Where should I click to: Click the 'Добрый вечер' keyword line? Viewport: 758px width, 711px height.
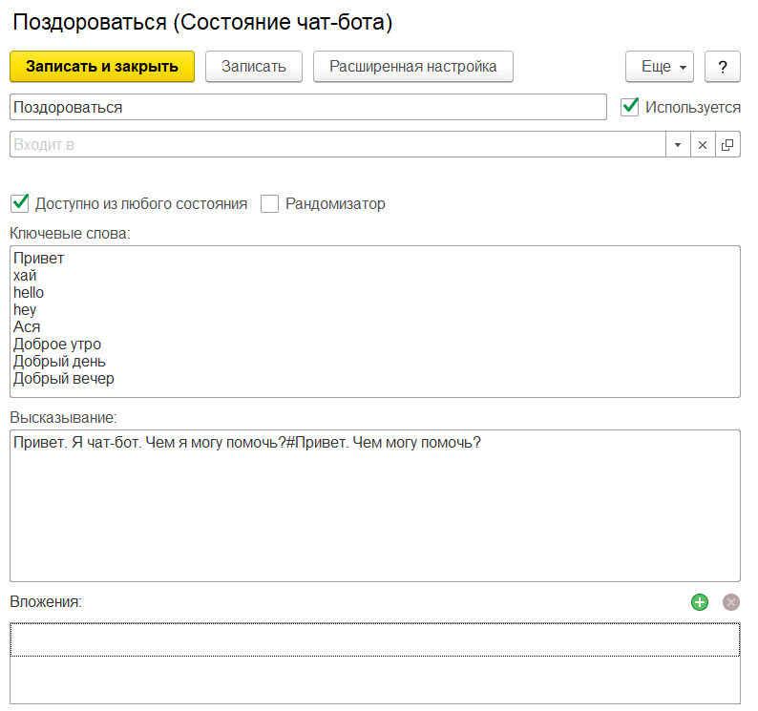pos(64,379)
